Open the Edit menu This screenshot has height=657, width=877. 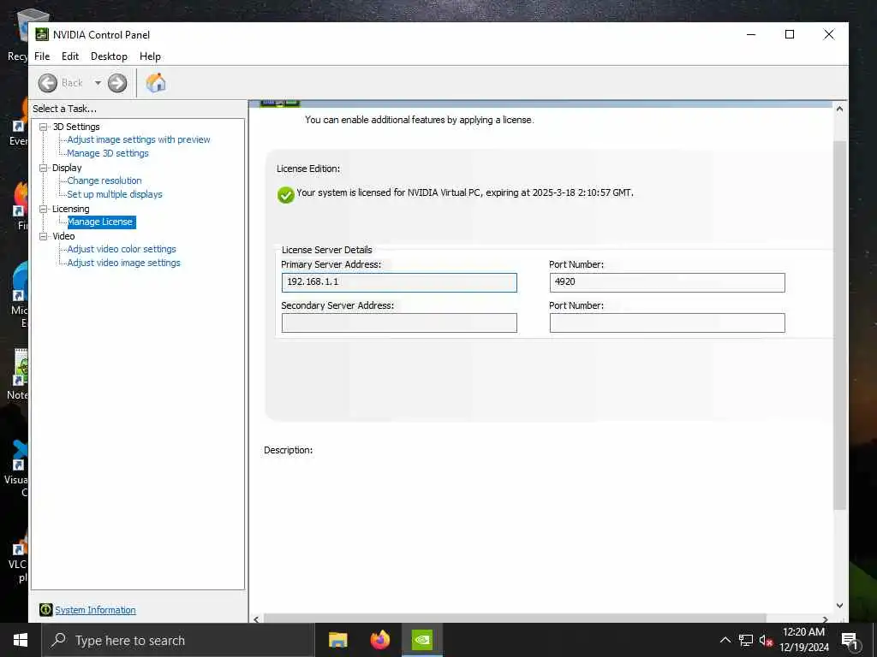click(x=70, y=56)
